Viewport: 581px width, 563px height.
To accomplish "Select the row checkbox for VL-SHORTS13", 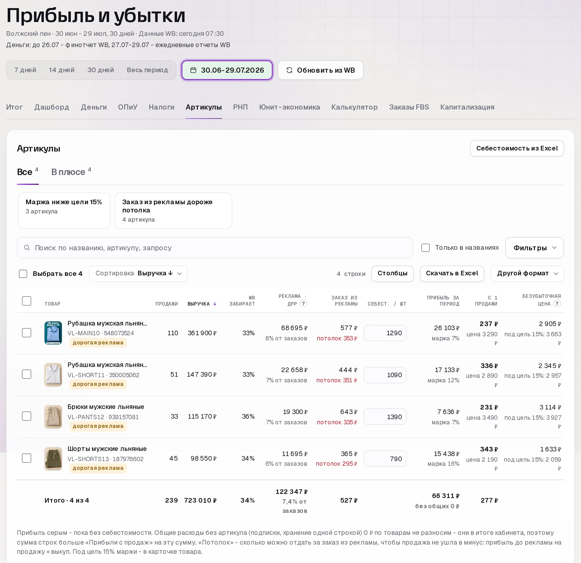I will pos(27,458).
